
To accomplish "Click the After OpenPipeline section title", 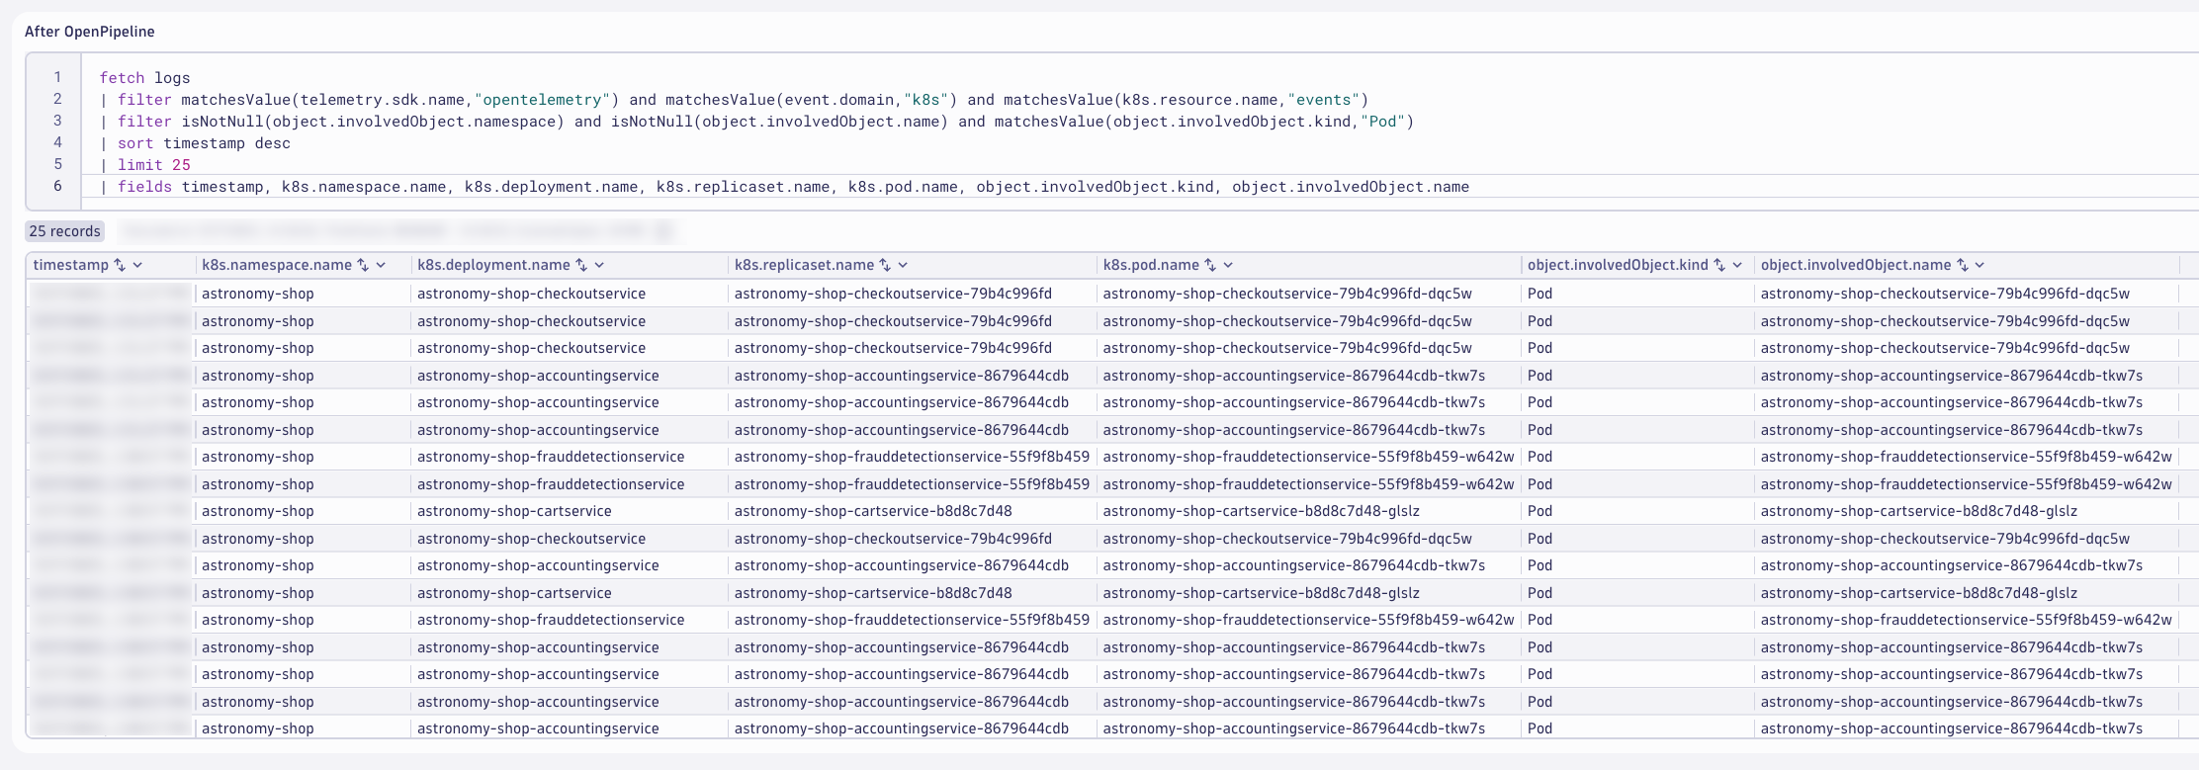I will click(90, 32).
